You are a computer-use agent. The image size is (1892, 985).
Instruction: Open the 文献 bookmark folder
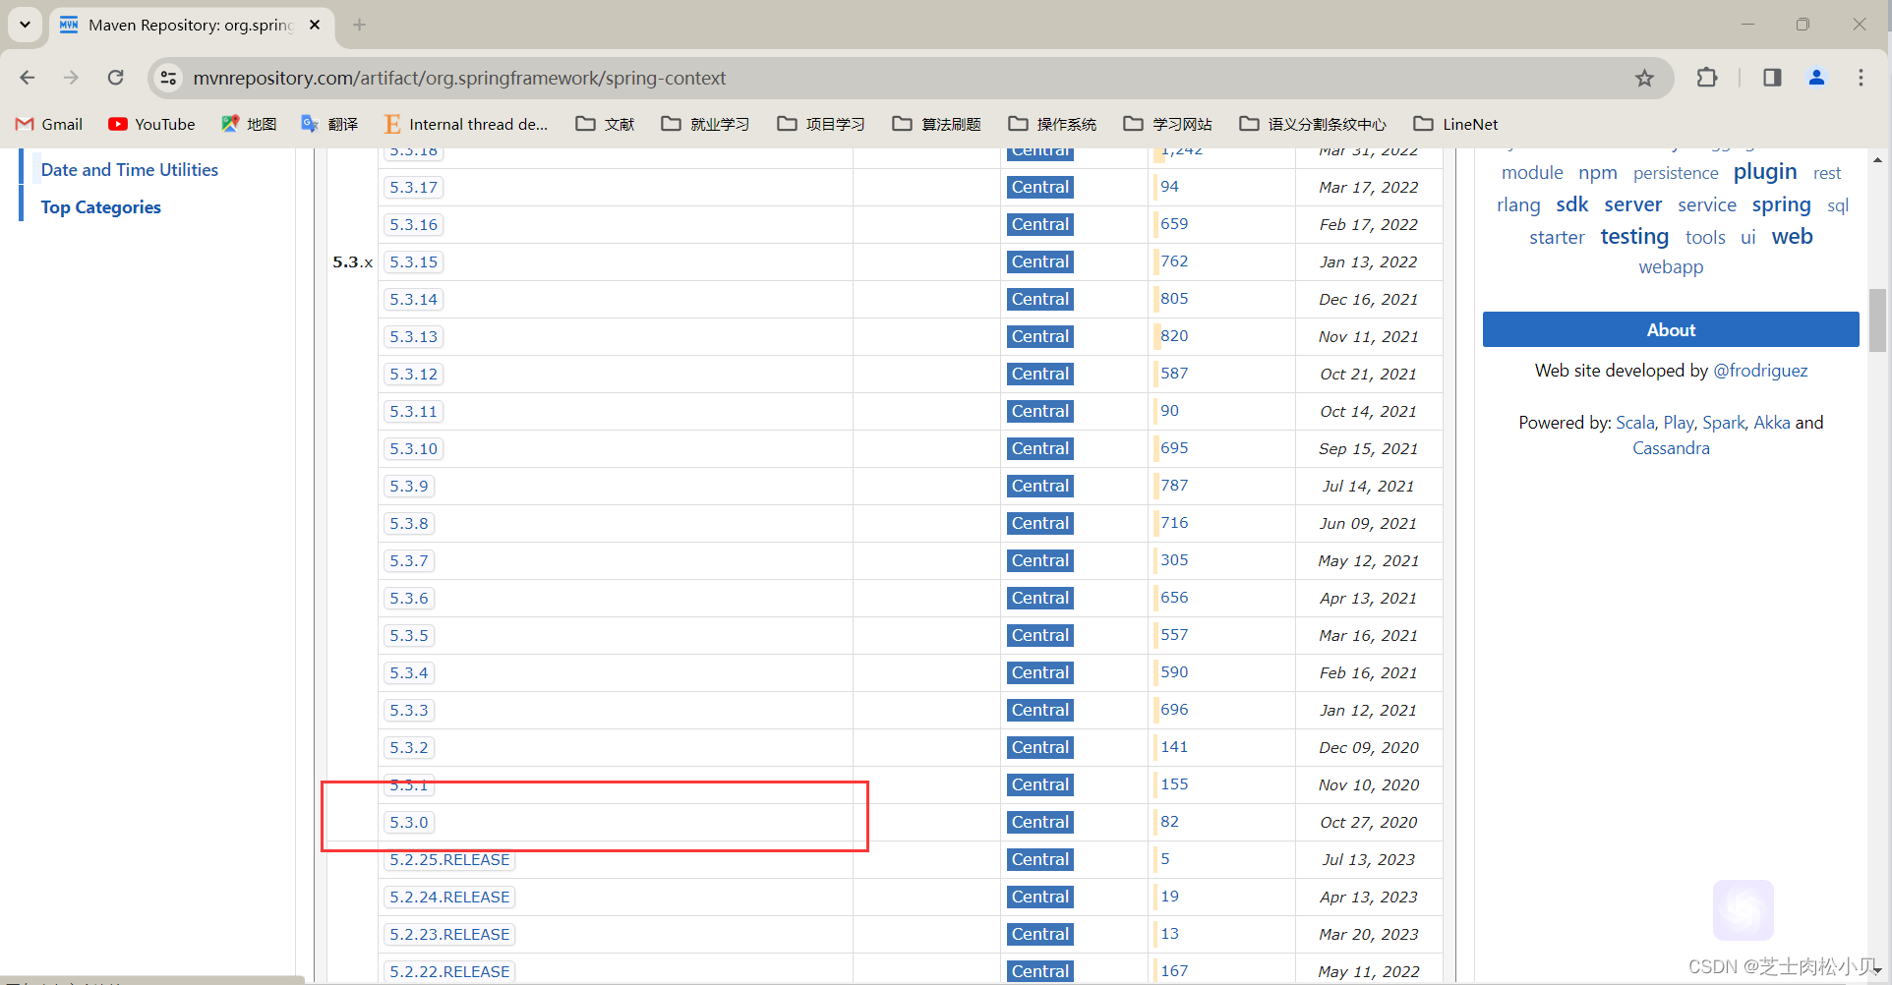(x=605, y=124)
